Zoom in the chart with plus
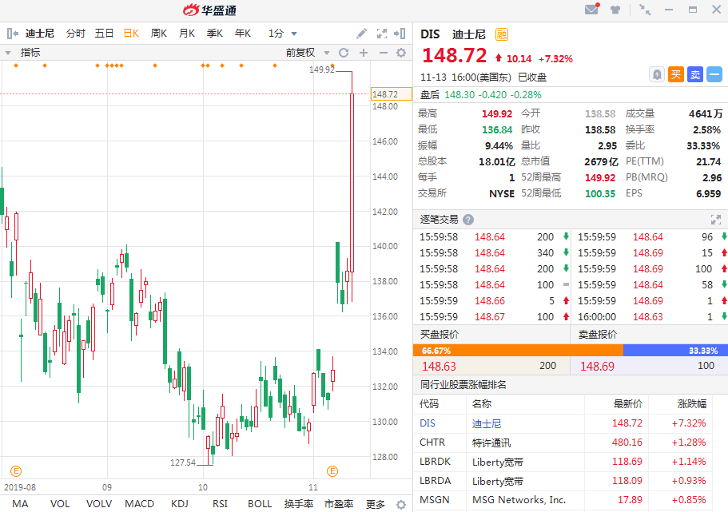Viewport: 728px width, 512px height. pos(364,53)
